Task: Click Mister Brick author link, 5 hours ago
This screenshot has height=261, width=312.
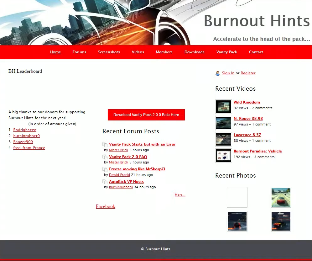Action: pyautogui.click(x=119, y=162)
